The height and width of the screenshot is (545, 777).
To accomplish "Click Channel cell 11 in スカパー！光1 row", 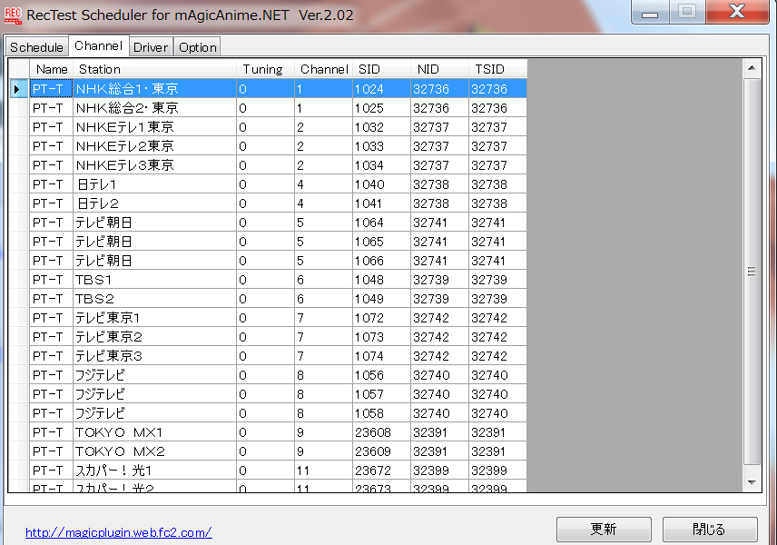I will (x=323, y=471).
